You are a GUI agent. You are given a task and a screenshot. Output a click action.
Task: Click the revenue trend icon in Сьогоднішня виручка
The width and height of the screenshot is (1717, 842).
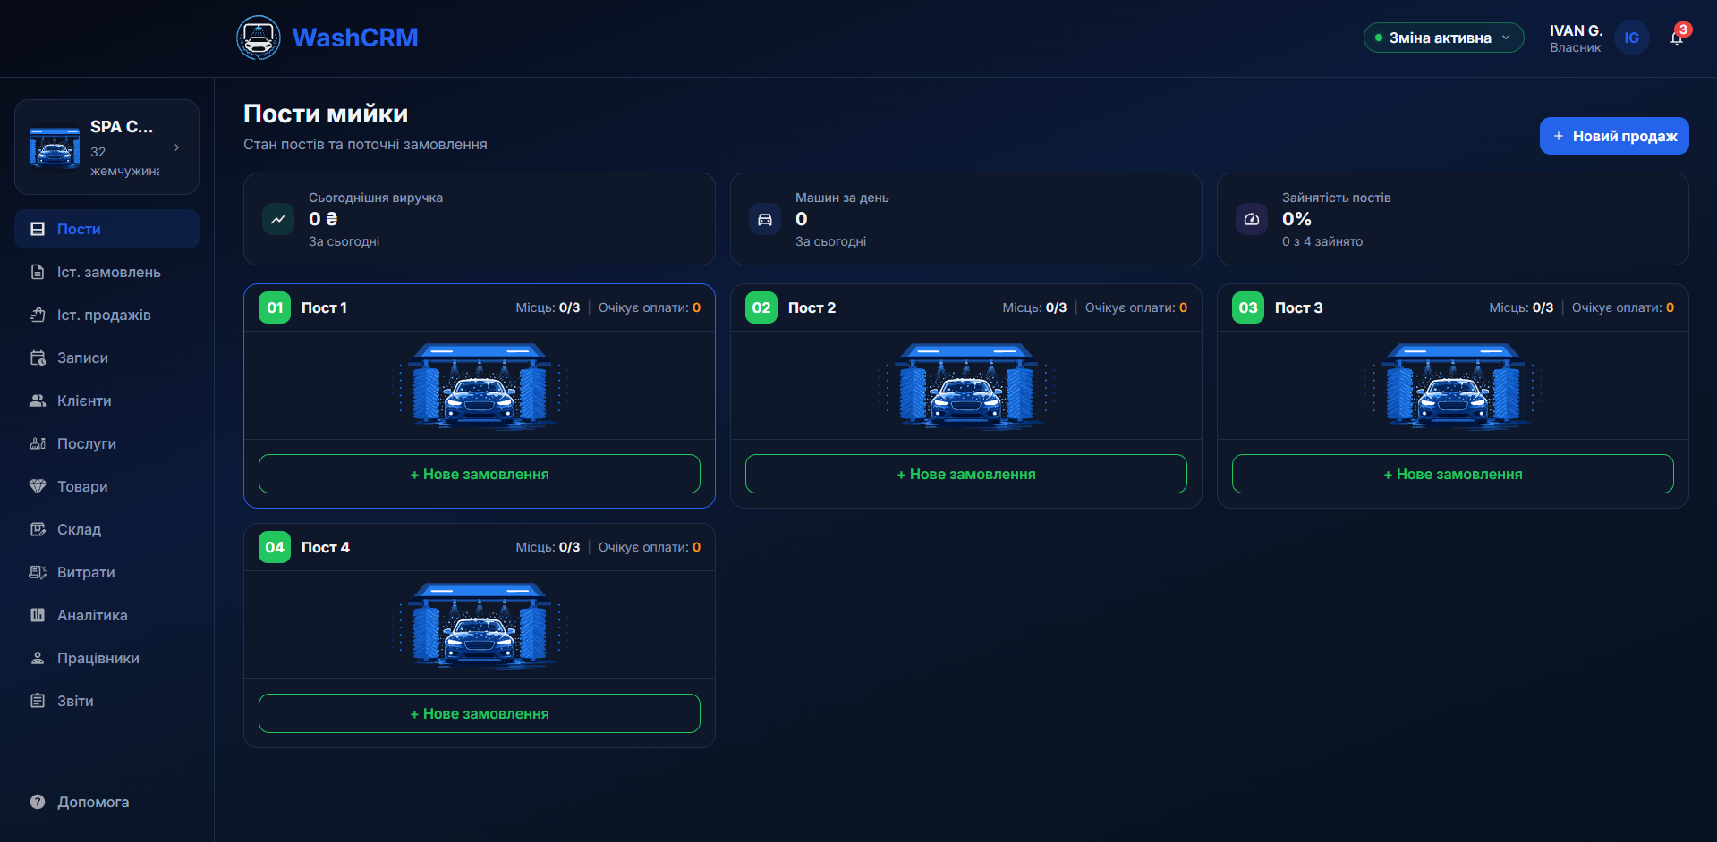pos(278,219)
